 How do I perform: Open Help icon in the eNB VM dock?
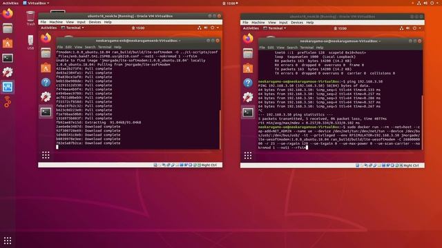(x=46, y=83)
